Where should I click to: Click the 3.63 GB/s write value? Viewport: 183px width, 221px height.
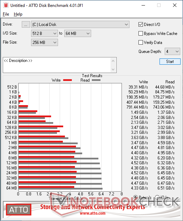click(139, 138)
